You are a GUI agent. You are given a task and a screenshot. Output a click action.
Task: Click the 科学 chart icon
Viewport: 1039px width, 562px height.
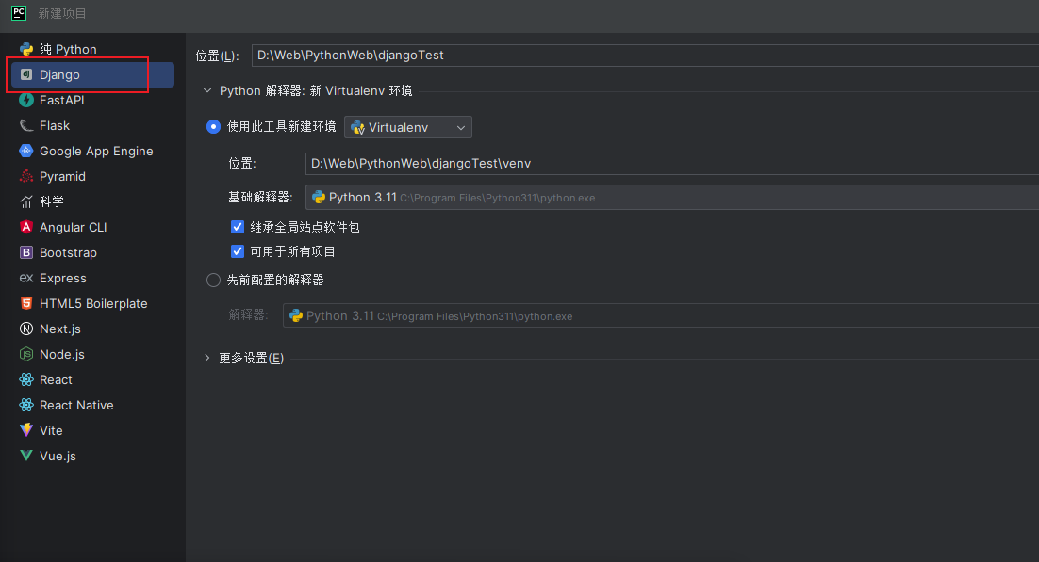pos(26,201)
